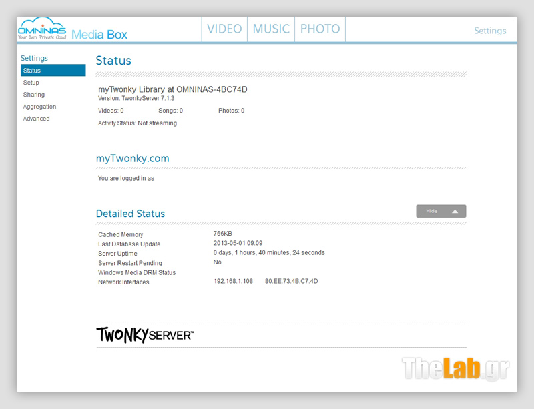534x409 pixels.
Task: Show the Advanced settings page
Action: [37, 119]
